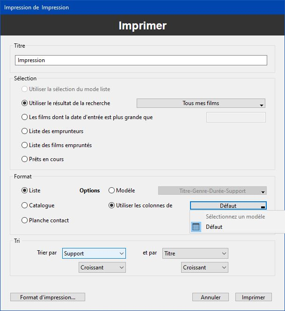Screen dimensions: 285x311
Task: Select the 'Liste des emprunteurs' radio button
Action: [x=25, y=131]
